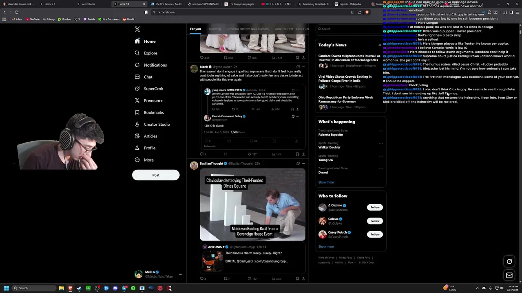Image resolution: width=522 pixels, height=293 pixels.
Task: Open more options on BasilianThought post
Action: tap(303, 164)
